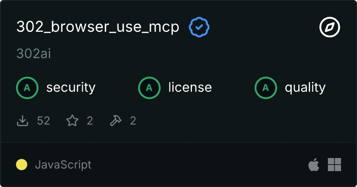The image size is (357, 187).
Task: Click the tools count next to hammer
Action: (133, 121)
